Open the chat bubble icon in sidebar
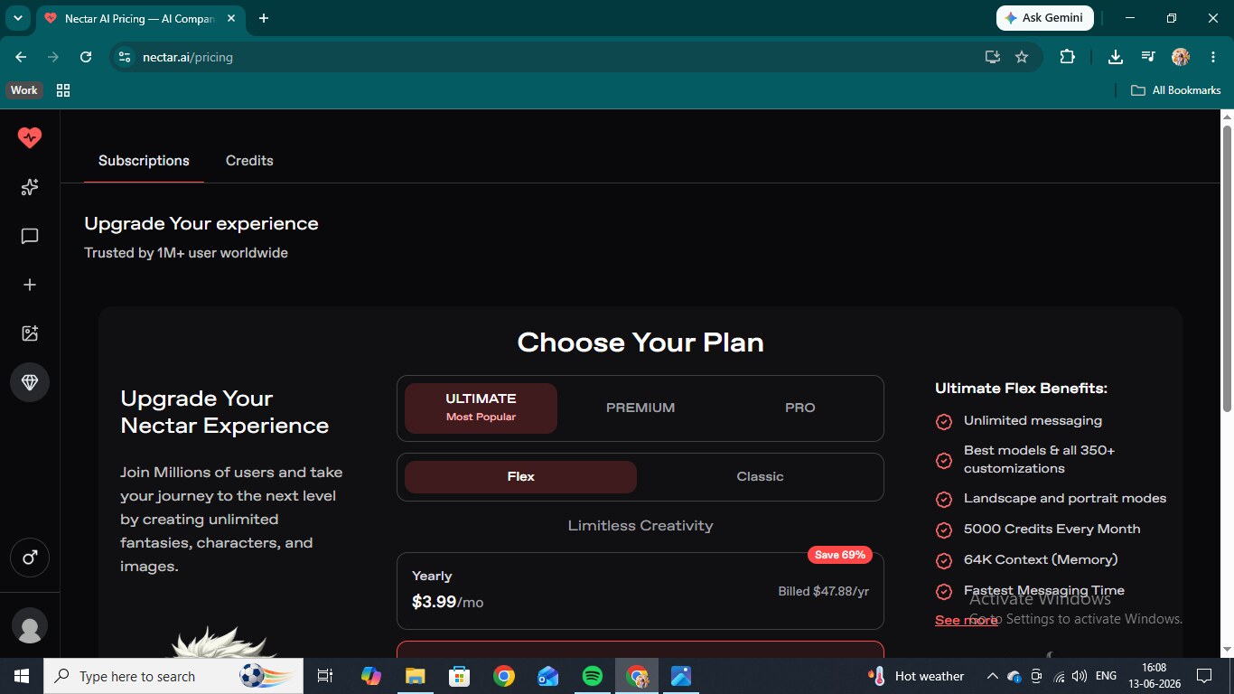Viewport: 1234px width, 694px height. click(x=30, y=236)
